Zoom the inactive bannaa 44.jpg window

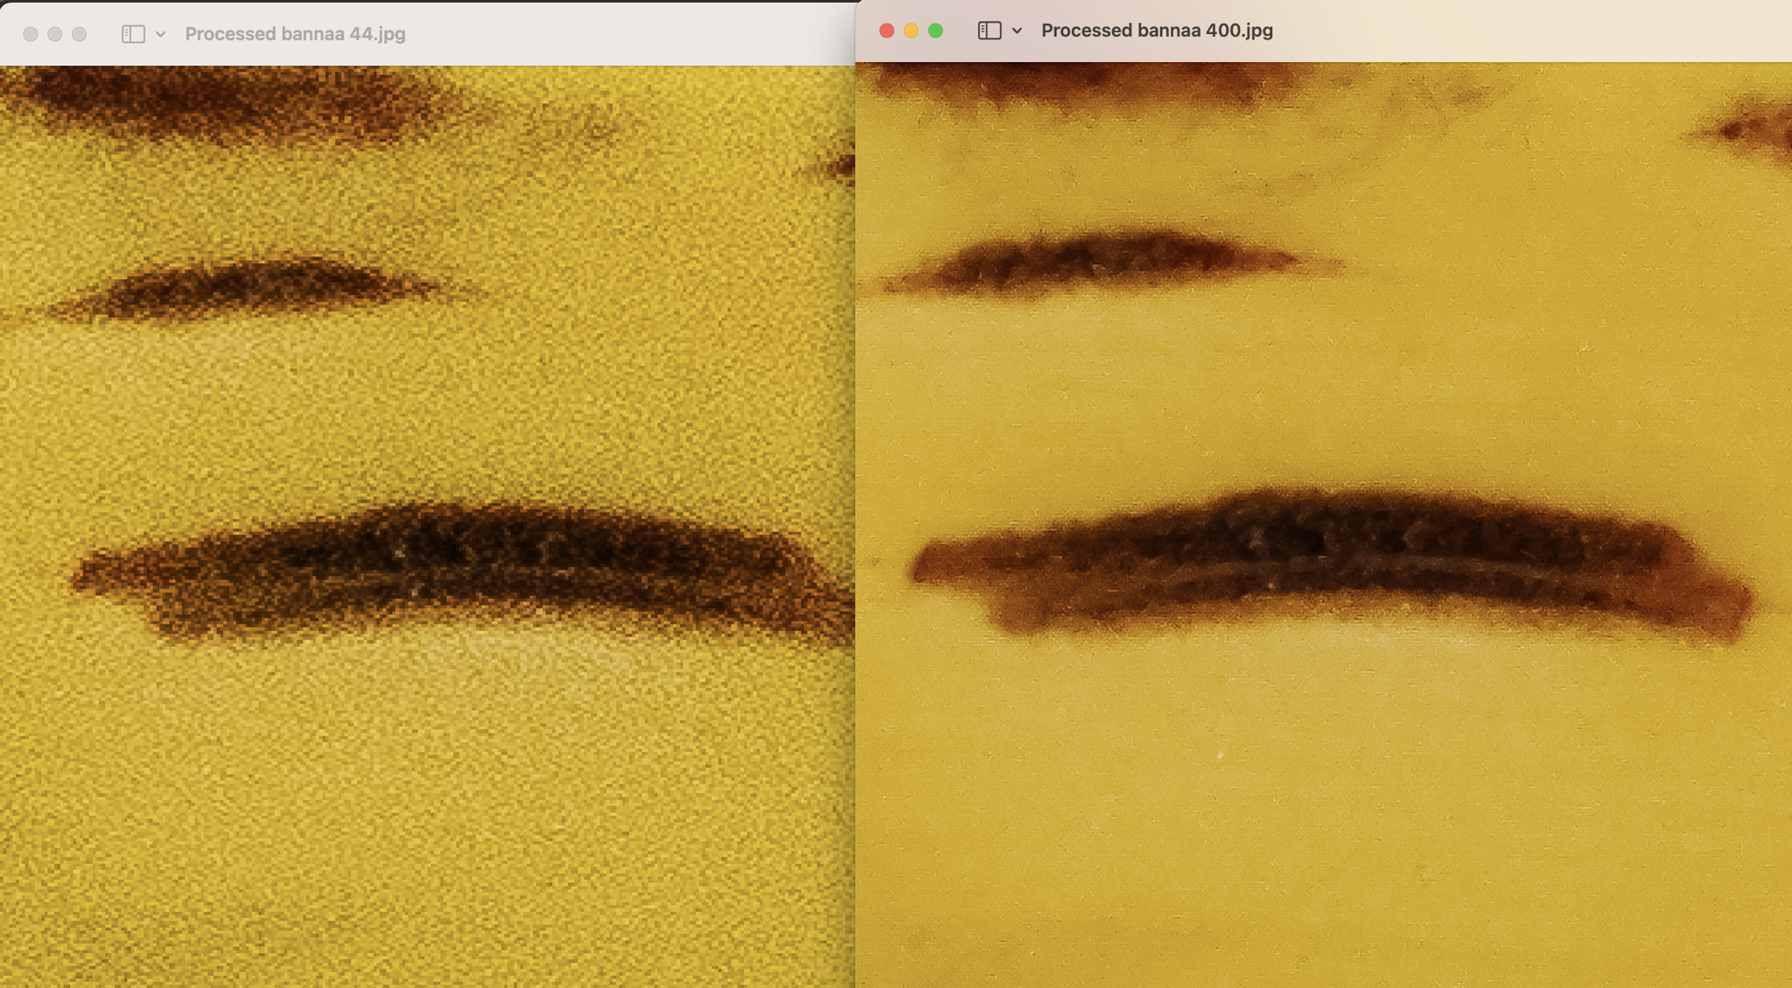80,34
